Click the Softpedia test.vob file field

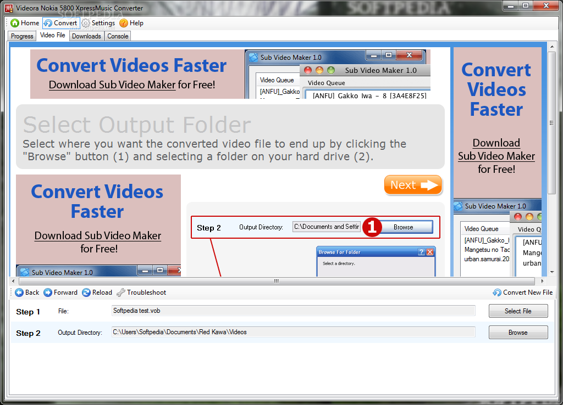tap(294, 311)
